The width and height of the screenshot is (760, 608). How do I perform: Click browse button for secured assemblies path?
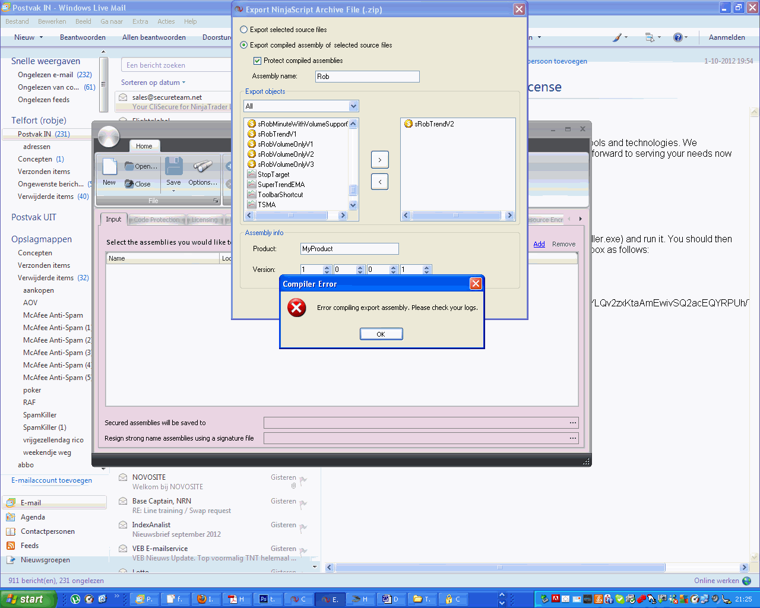(573, 423)
